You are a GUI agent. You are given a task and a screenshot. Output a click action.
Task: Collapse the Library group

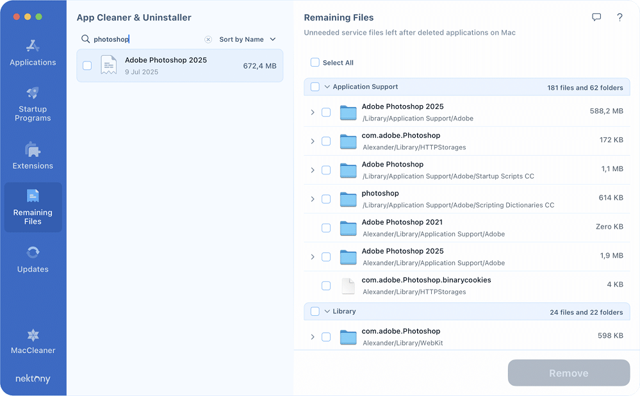coord(327,311)
